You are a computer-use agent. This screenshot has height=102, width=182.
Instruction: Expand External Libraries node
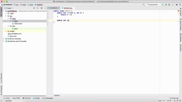point(4,39)
